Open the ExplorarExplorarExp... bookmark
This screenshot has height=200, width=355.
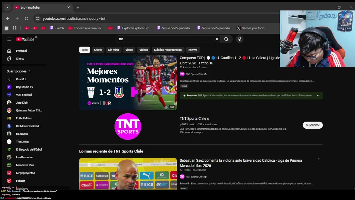pos(134,28)
